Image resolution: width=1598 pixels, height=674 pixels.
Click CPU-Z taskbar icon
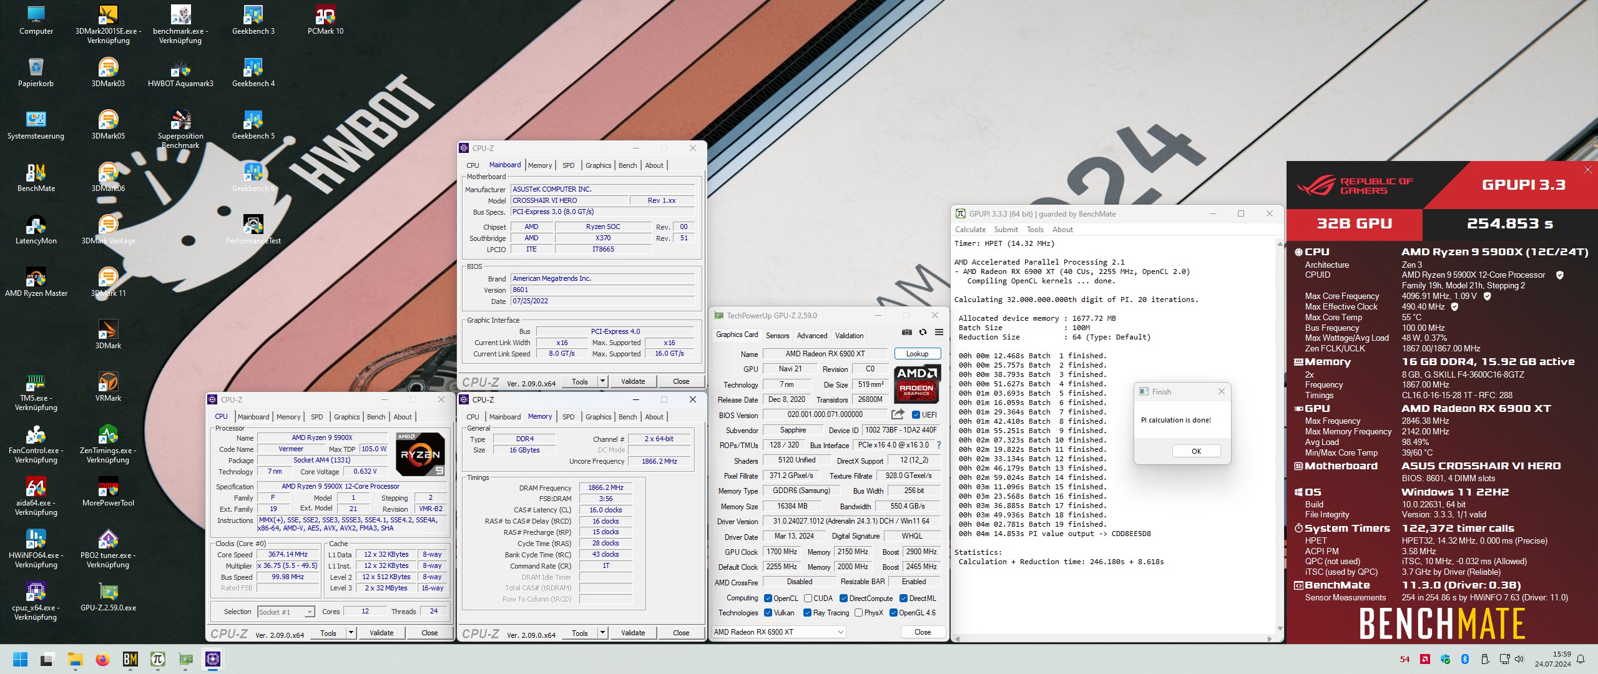tap(212, 659)
